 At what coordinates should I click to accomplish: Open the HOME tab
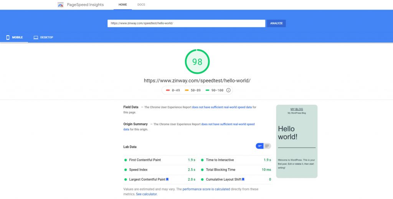pos(122,5)
